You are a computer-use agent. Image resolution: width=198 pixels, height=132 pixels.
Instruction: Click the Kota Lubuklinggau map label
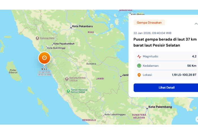[116, 114]
